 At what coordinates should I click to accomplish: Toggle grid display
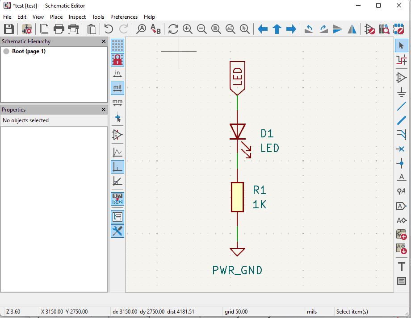point(117,45)
